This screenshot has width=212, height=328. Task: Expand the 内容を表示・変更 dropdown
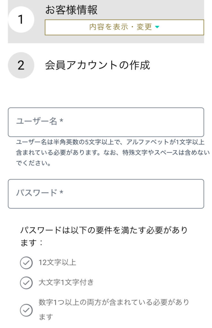click(x=124, y=27)
